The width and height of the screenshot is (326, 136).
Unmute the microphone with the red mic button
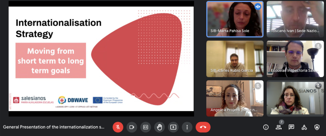click(x=118, y=127)
